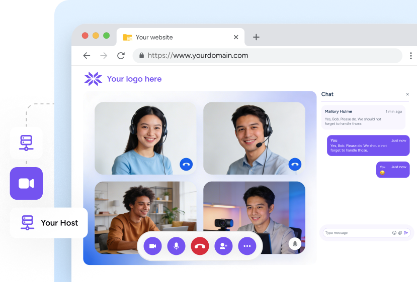Open Mallory Hulme's chat message
Viewport: 417px width, 282px height.
point(363,117)
